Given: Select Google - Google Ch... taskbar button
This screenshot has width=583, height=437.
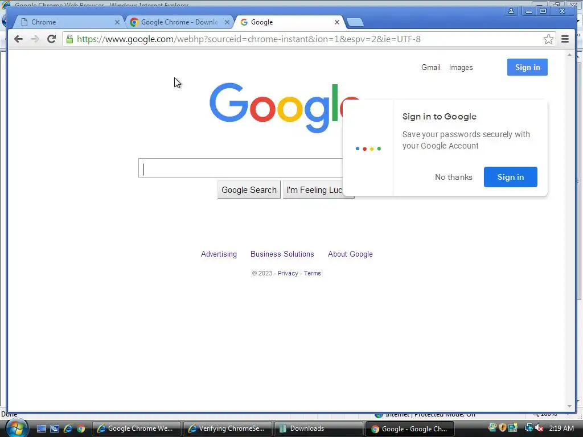Looking at the screenshot, I should click(x=410, y=428).
